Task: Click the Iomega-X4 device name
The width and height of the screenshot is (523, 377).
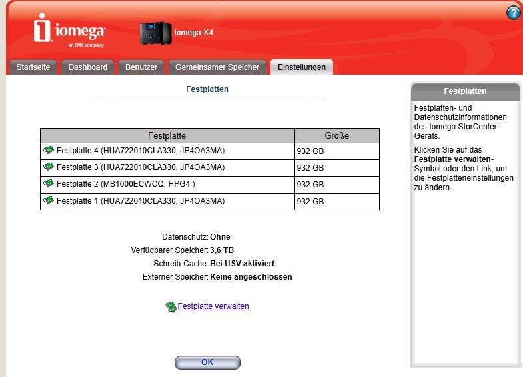Action: (193, 33)
